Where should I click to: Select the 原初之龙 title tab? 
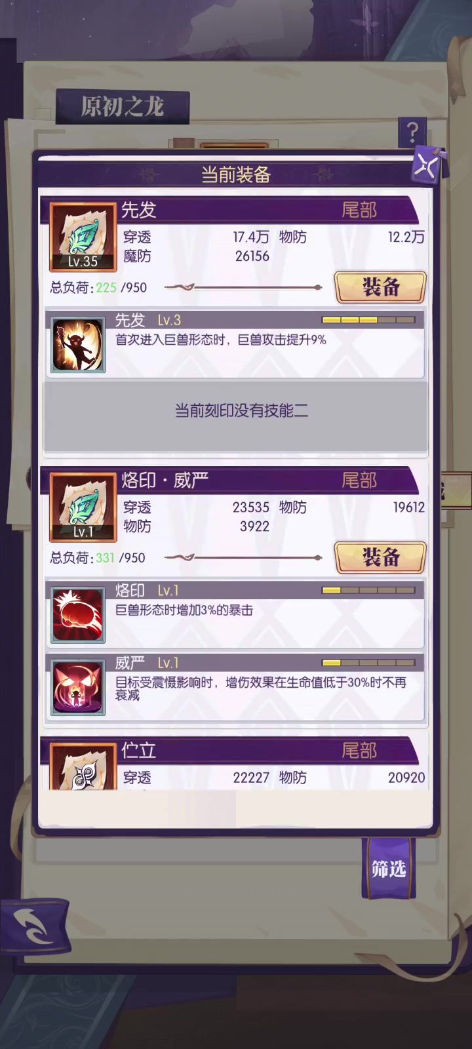coord(123,107)
